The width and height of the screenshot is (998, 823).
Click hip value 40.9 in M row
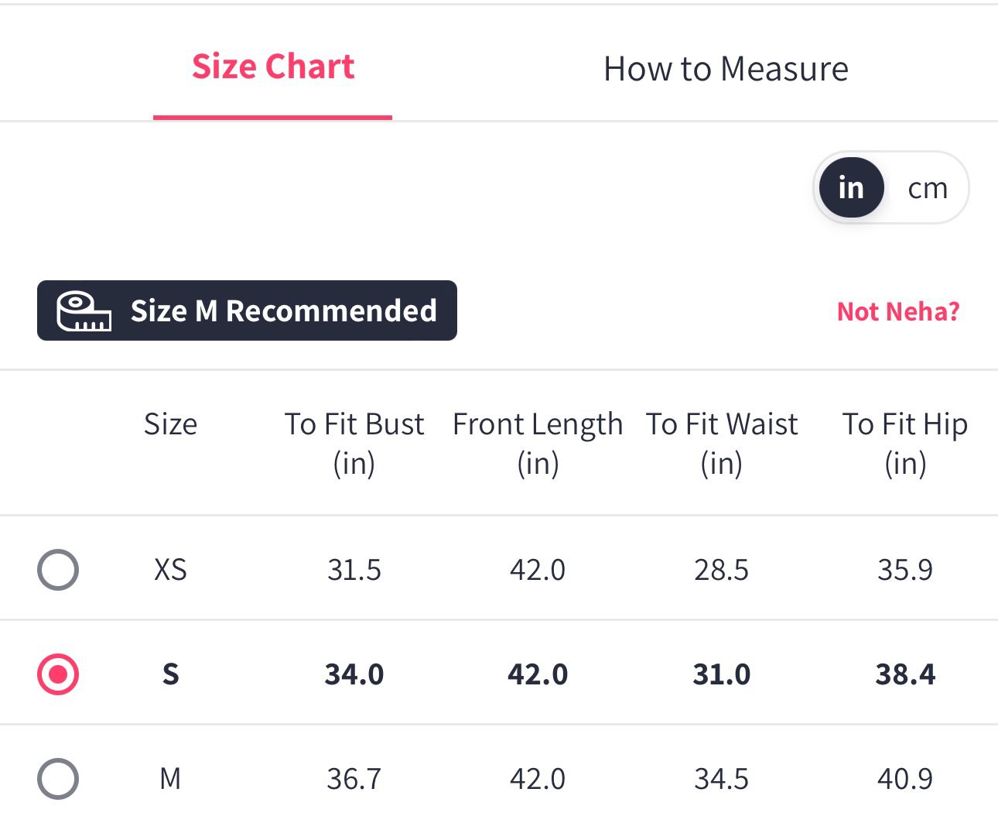pos(905,778)
